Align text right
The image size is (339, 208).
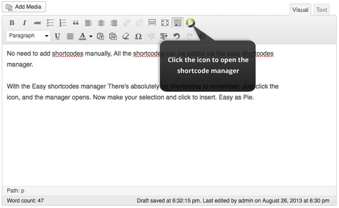[114, 23]
